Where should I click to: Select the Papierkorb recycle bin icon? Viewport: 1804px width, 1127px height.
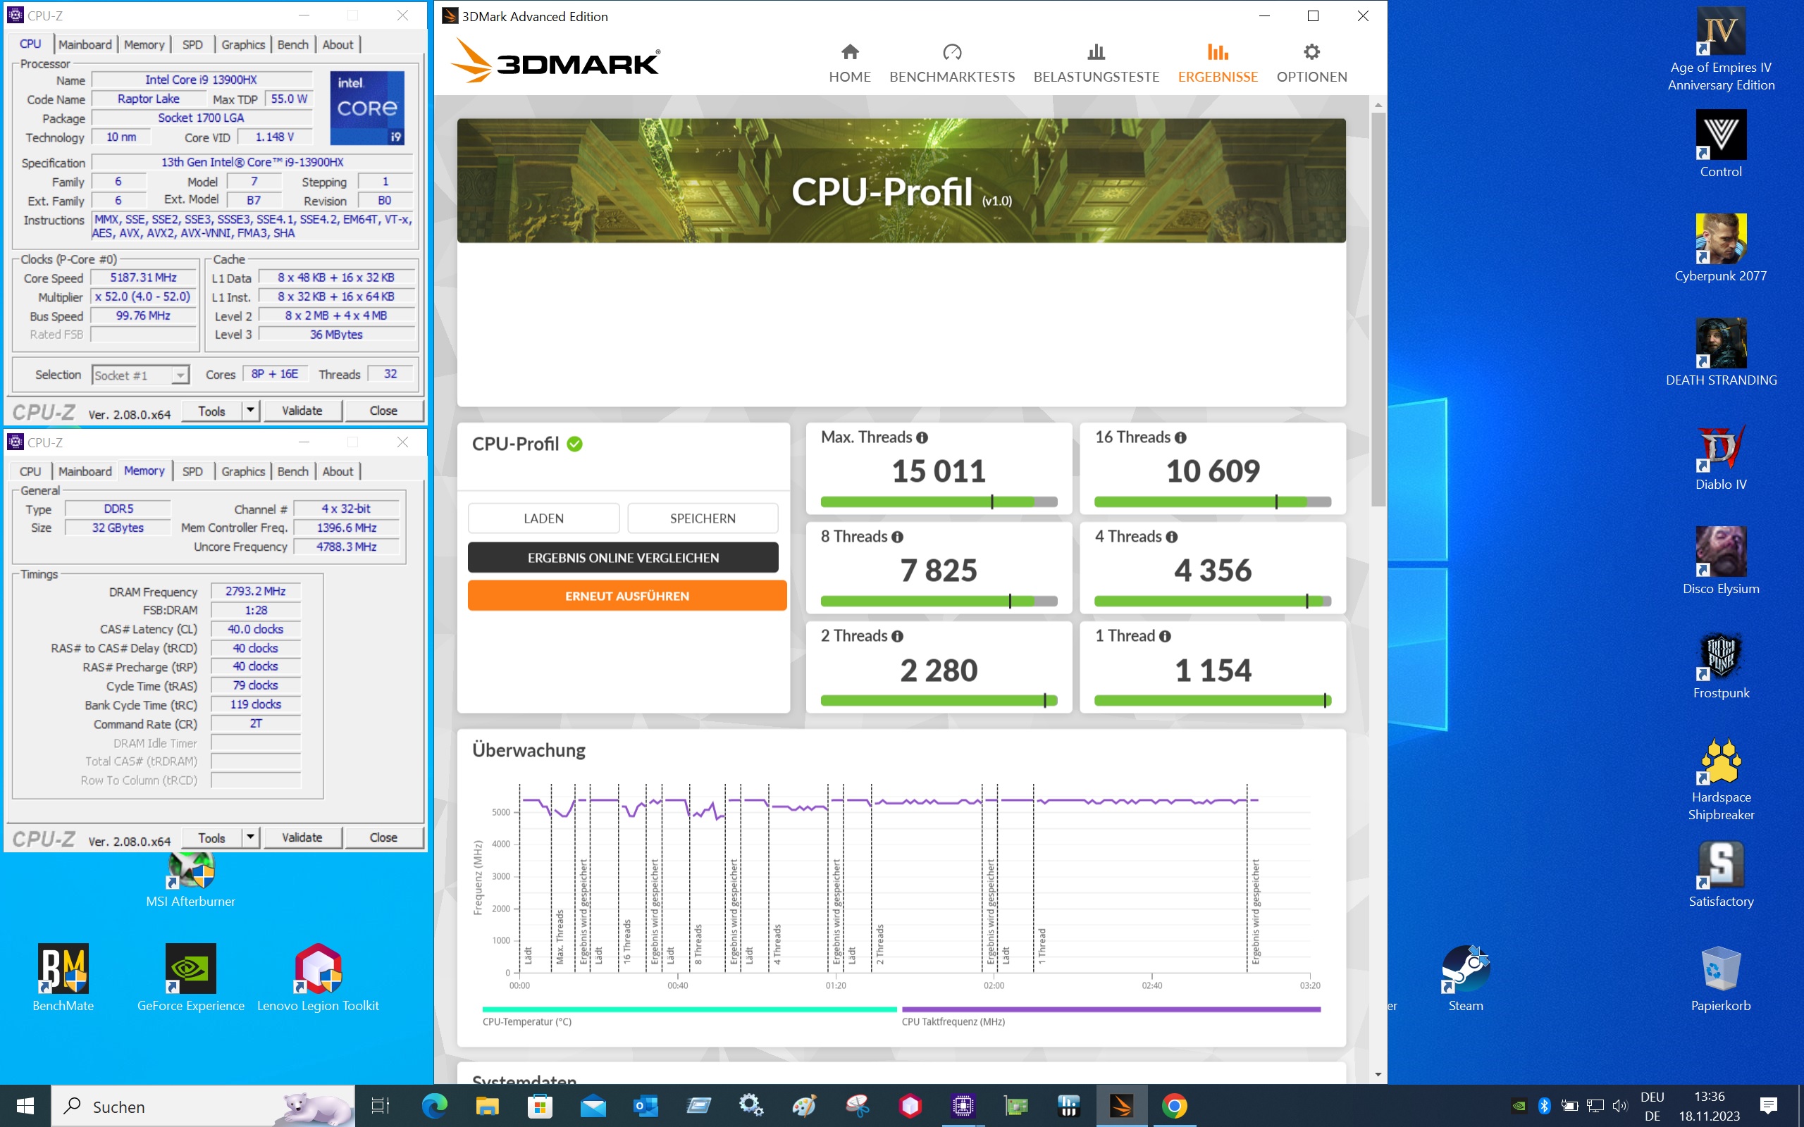point(1721,978)
